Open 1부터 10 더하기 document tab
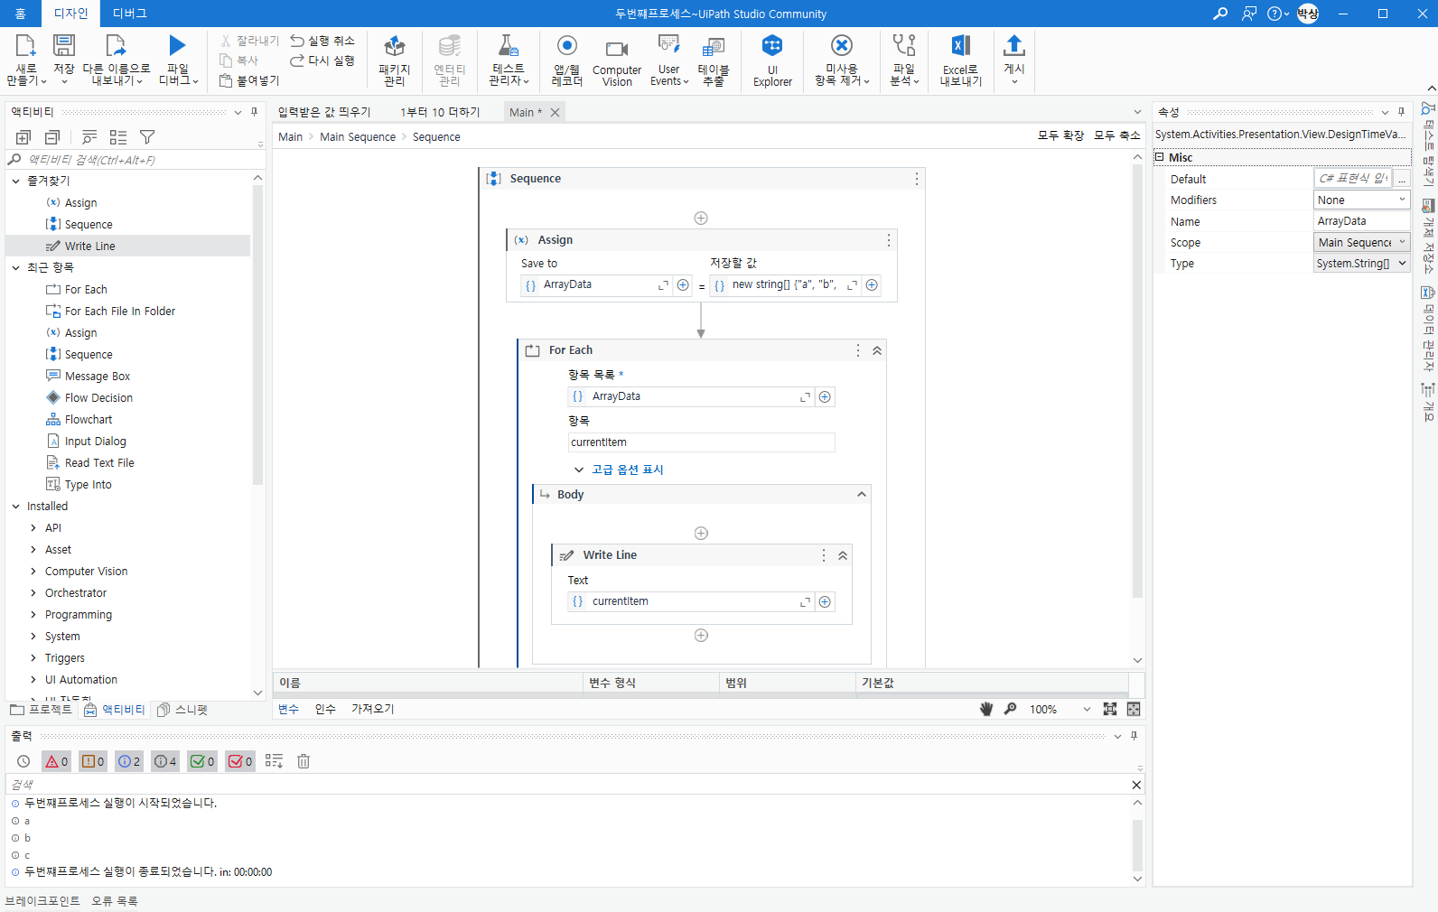Screen dimensions: 1438x912 (440, 112)
